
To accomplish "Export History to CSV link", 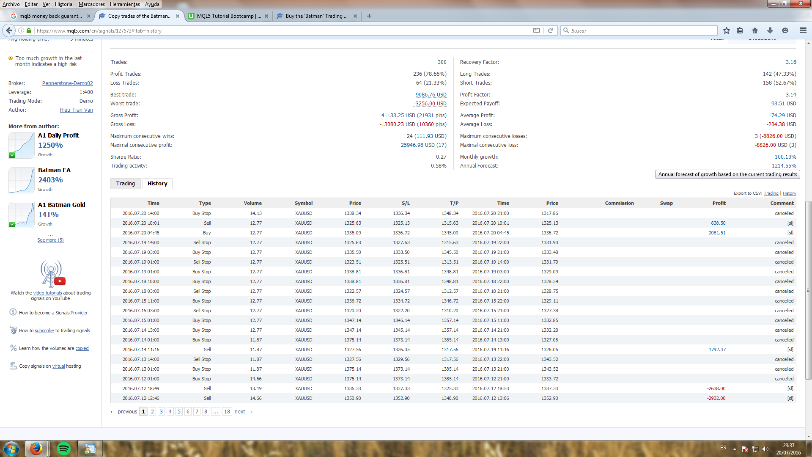I will click(789, 193).
